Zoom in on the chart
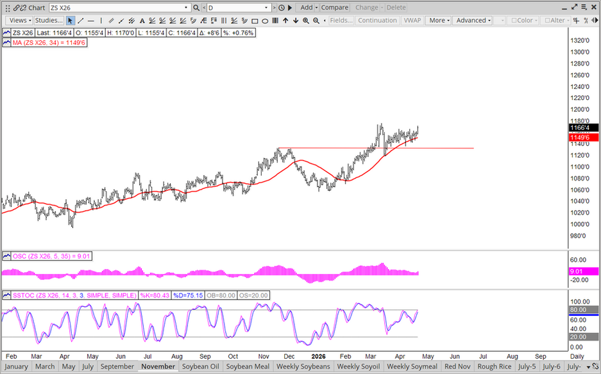 click(306, 20)
